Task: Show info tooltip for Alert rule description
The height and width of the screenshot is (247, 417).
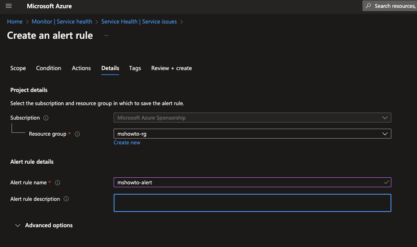Action: pos(66,199)
